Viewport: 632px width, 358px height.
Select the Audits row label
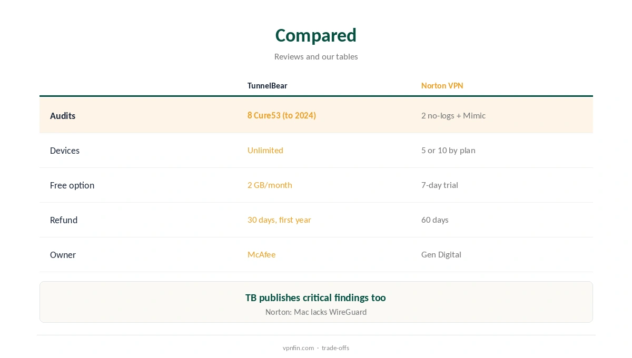click(63, 116)
